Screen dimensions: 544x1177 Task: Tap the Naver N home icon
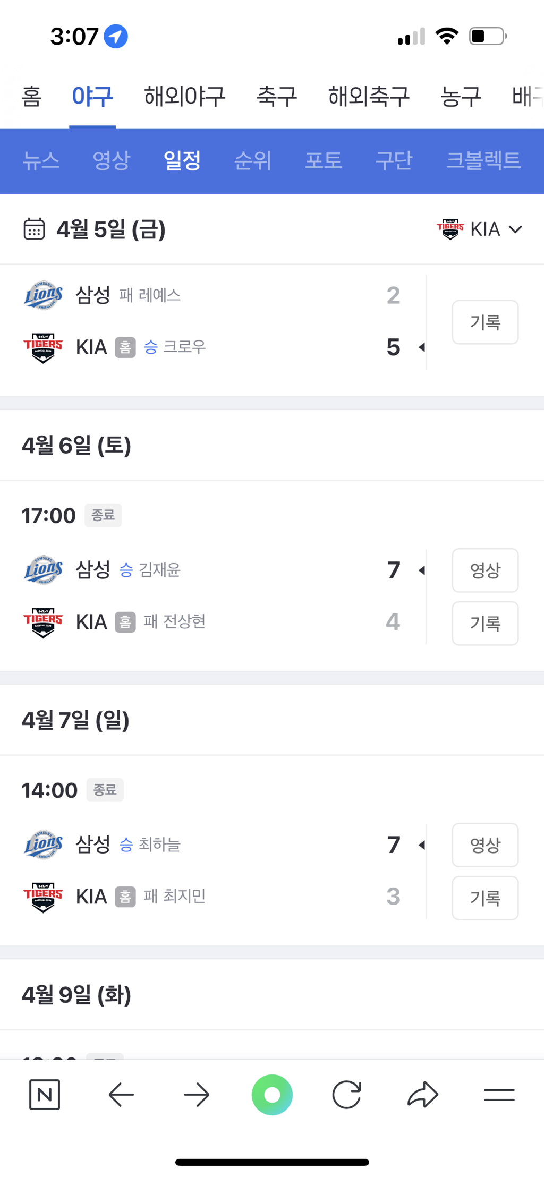coord(45,1095)
